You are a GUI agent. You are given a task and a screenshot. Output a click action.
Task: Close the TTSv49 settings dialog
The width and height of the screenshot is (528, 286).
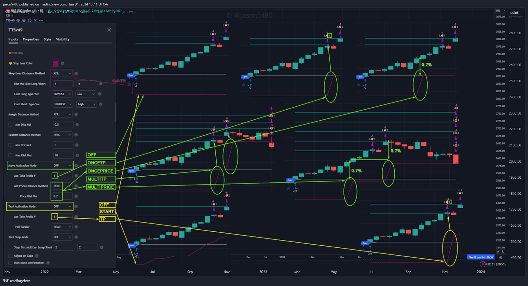[x=109, y=30]
